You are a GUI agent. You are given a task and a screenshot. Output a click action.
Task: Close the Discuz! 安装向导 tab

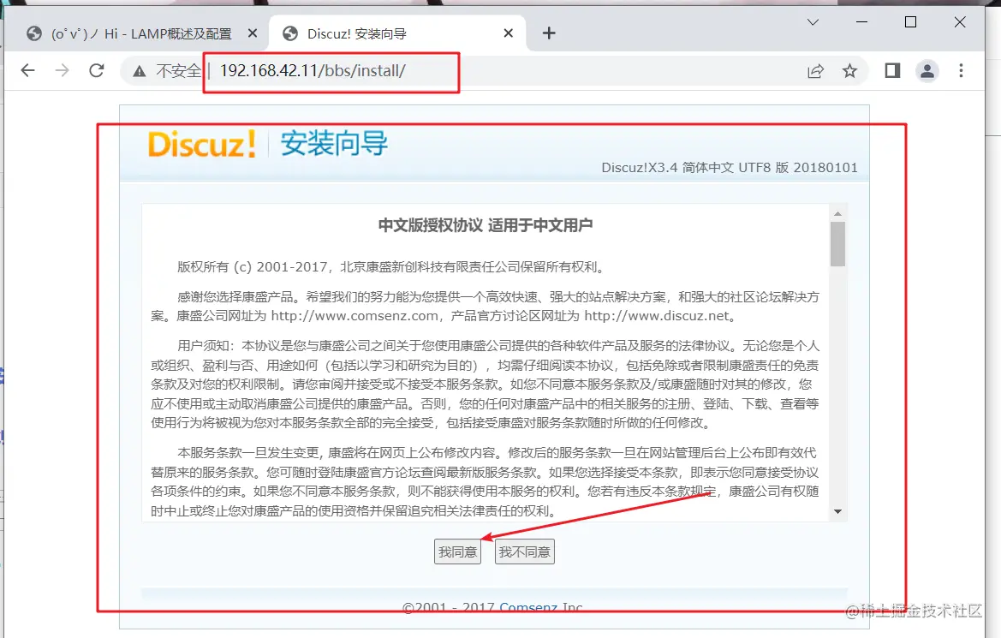pyautogui.click(x=508, y=33)
